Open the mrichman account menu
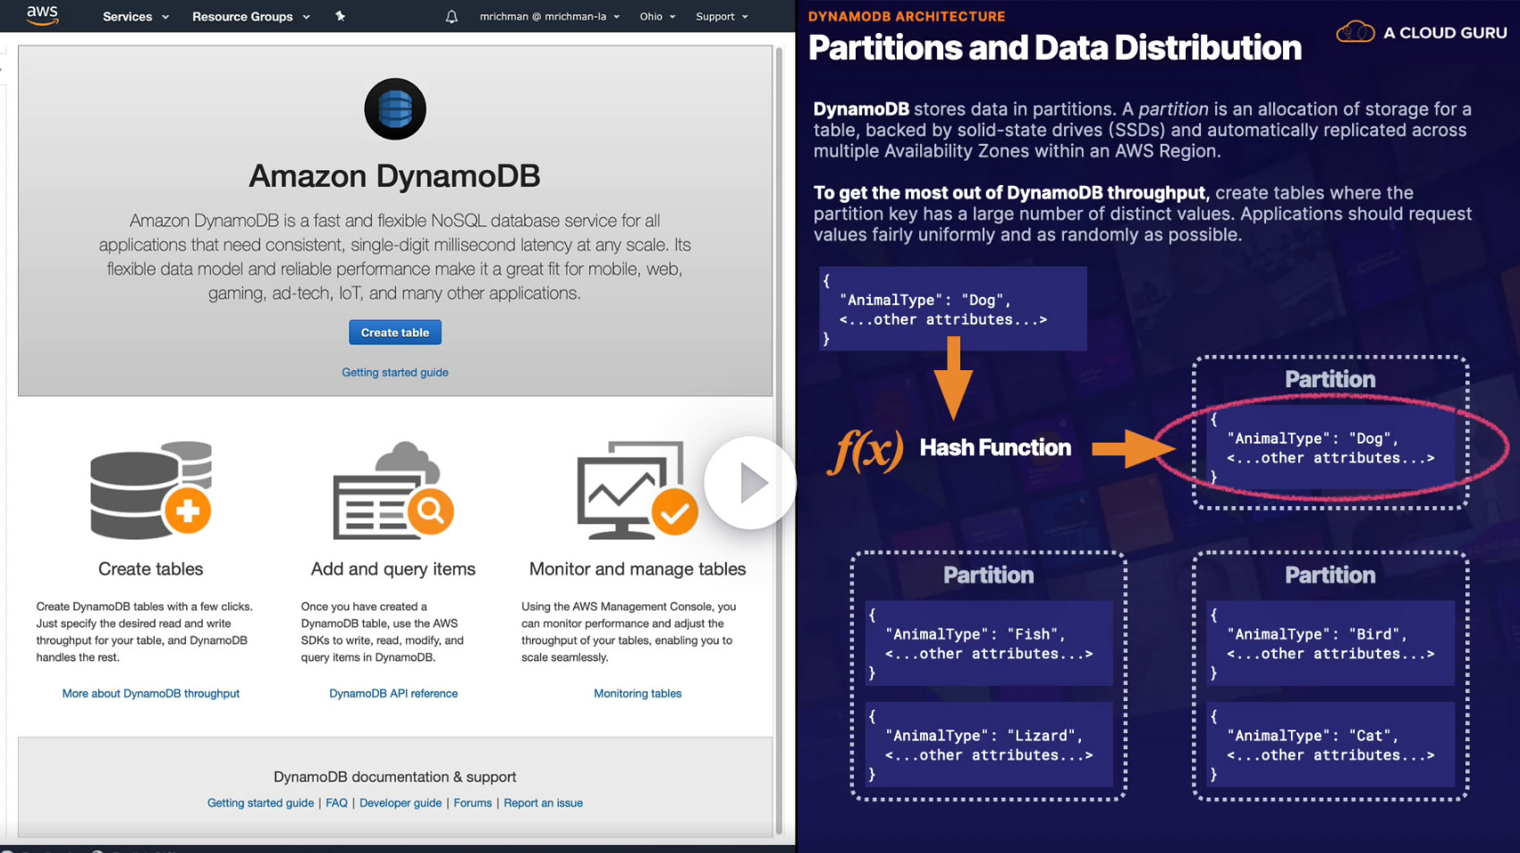The image size is (1520, 853). tap(550, 16)
